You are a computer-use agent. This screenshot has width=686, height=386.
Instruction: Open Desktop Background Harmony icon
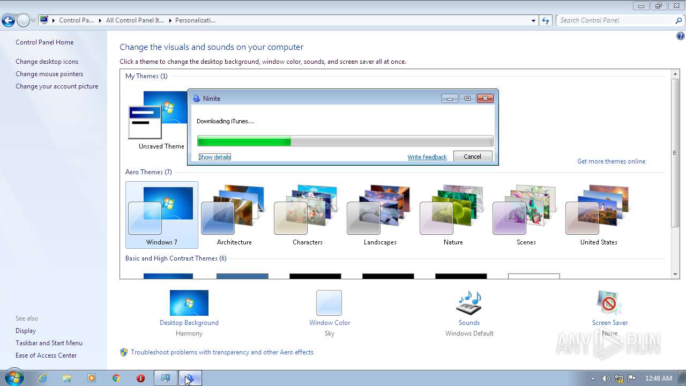pyautogui.click(x=189, y=303)
